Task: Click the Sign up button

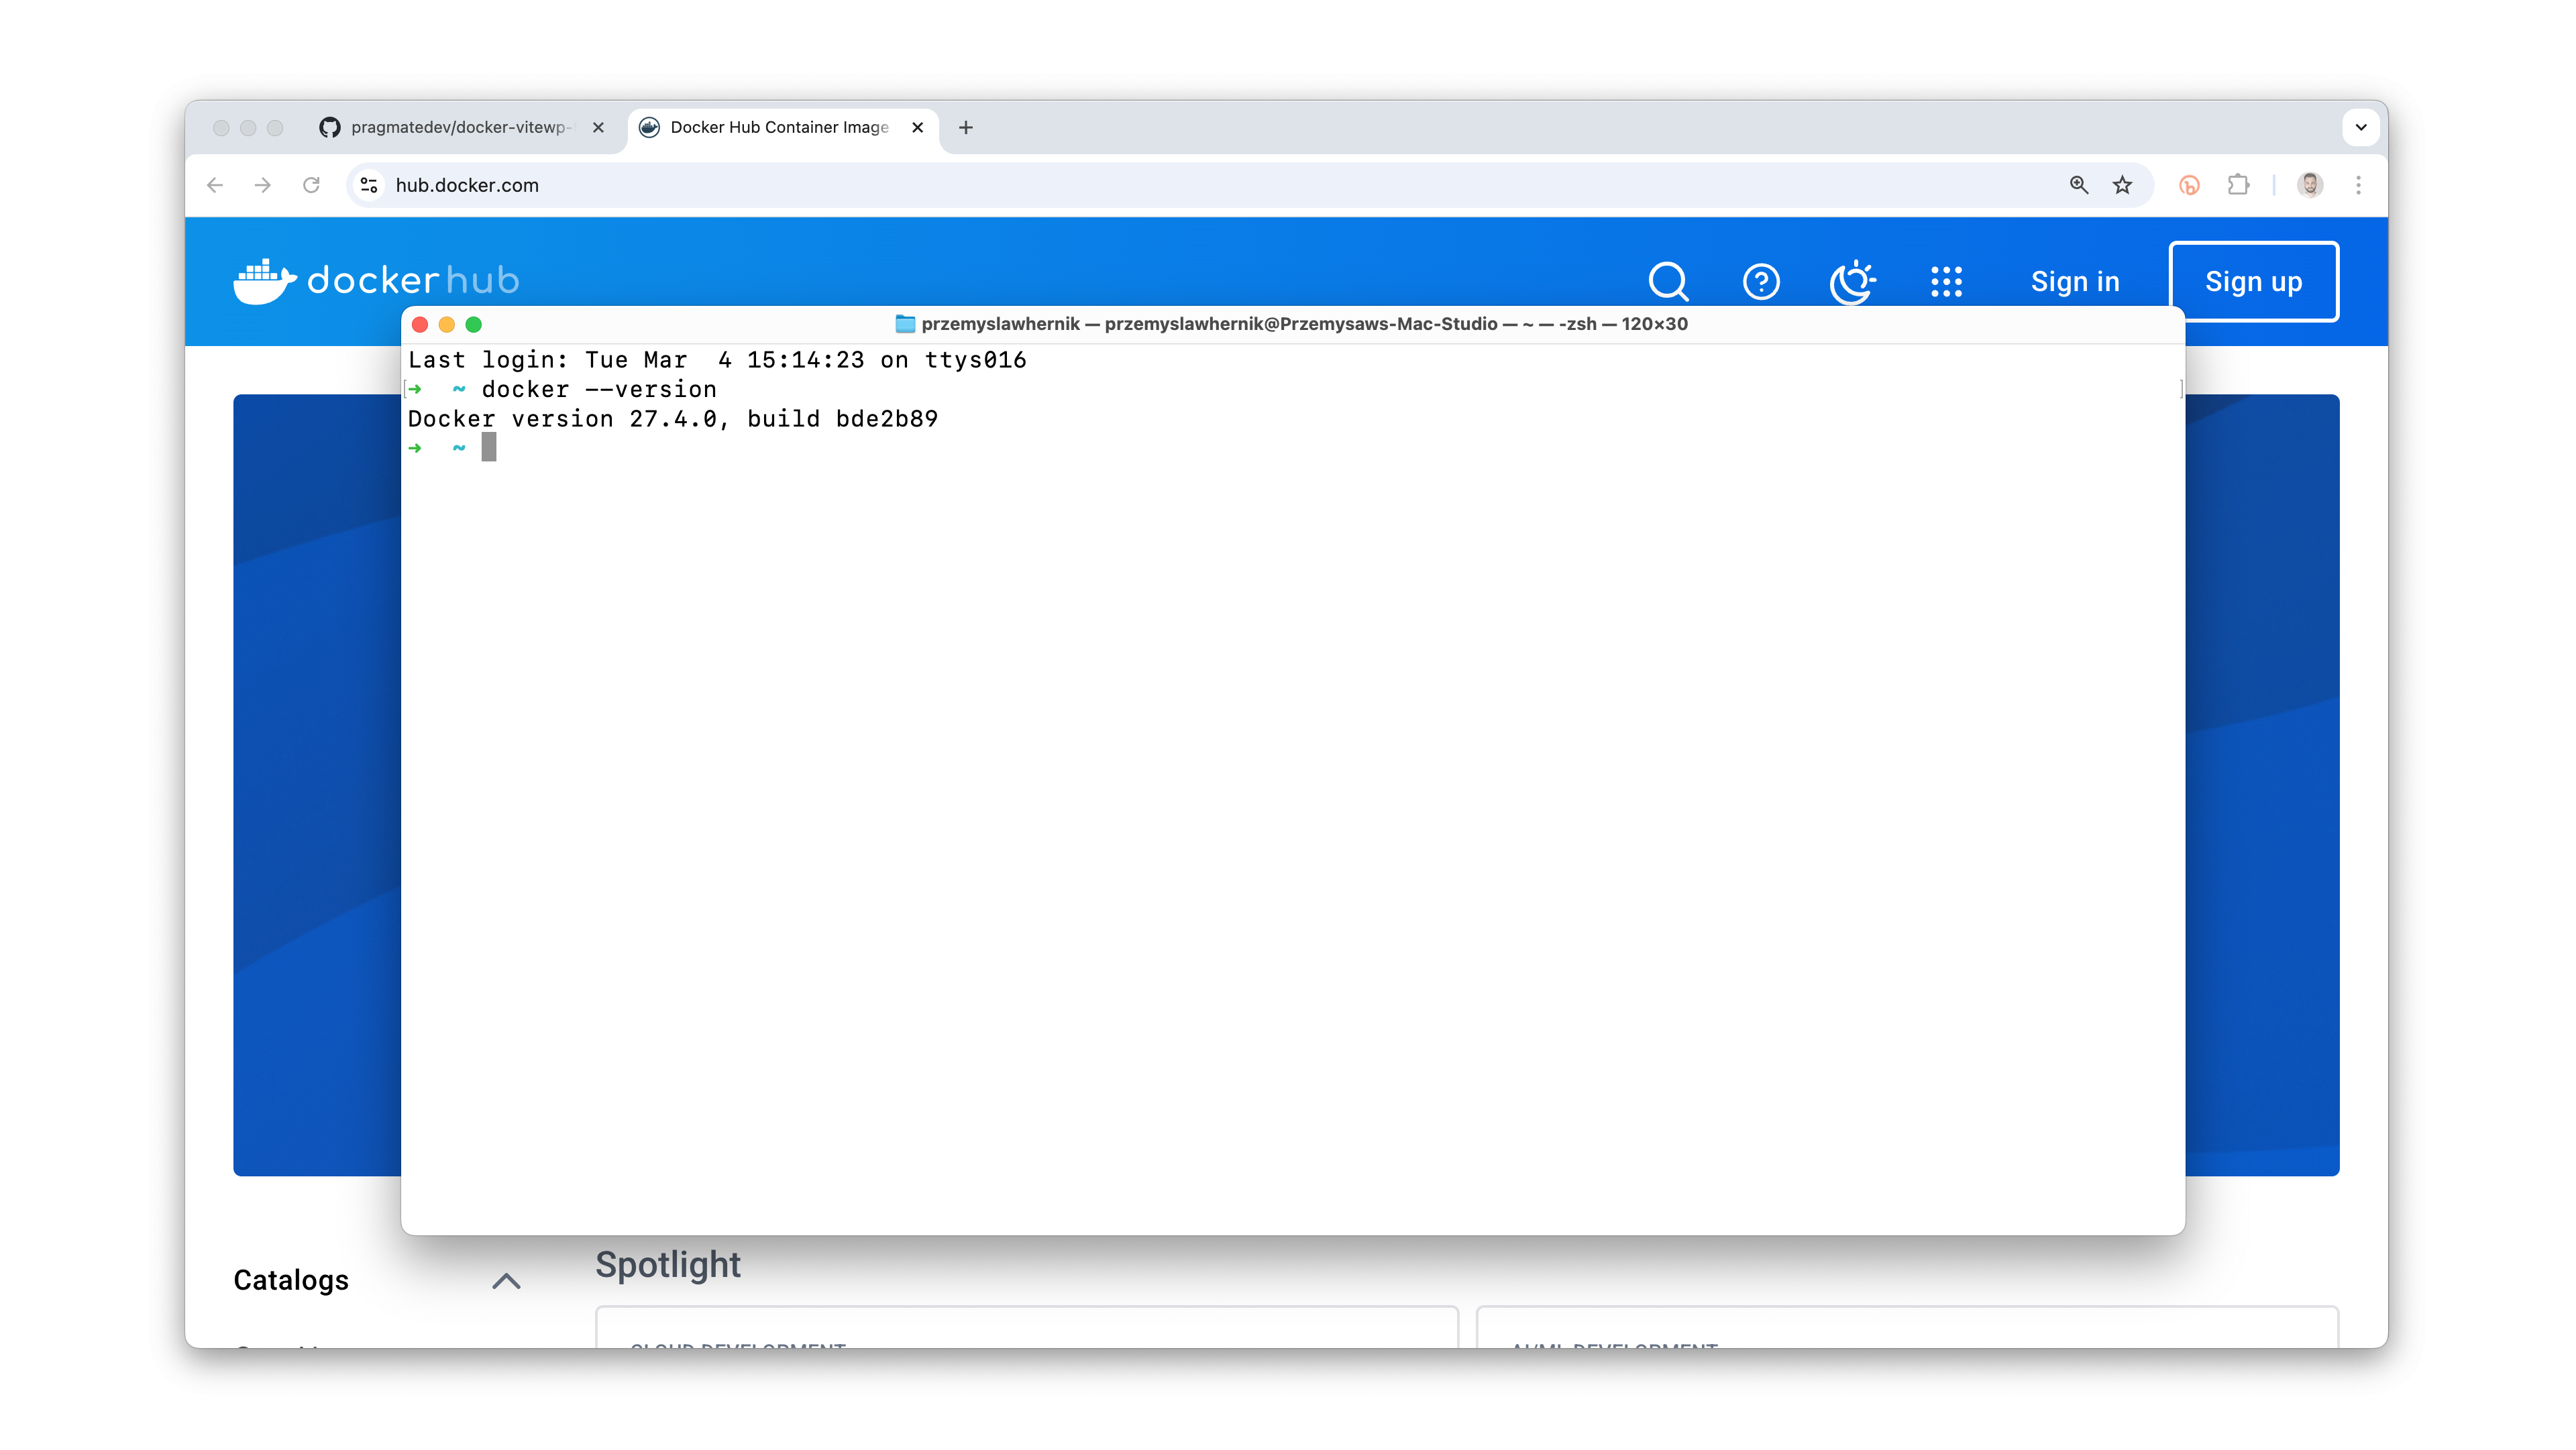Action: (x=2253, y=281)
